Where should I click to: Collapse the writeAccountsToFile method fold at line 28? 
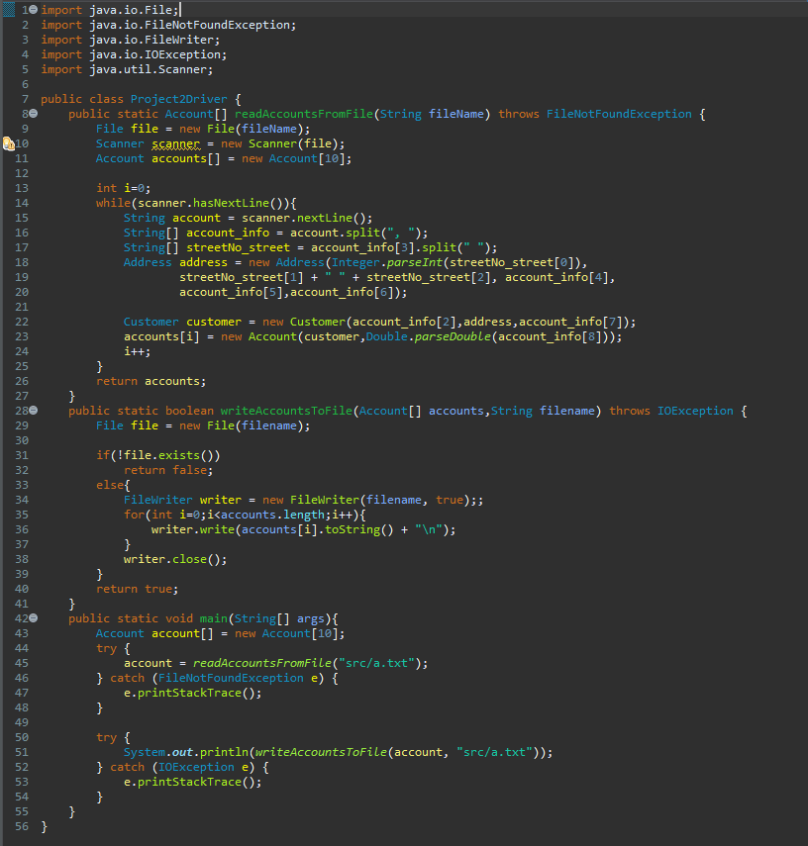coord(33,411)
